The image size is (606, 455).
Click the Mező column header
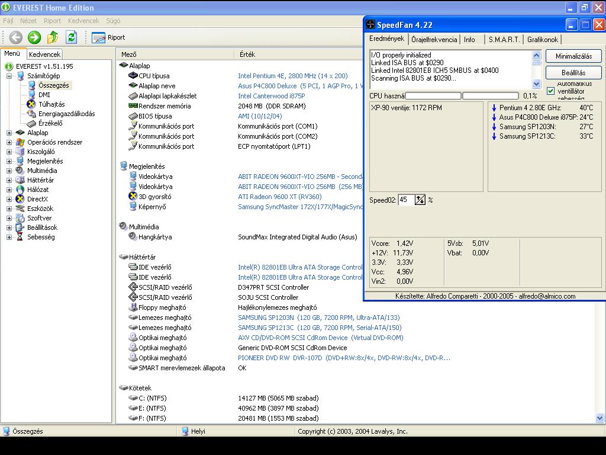(175, 55)
